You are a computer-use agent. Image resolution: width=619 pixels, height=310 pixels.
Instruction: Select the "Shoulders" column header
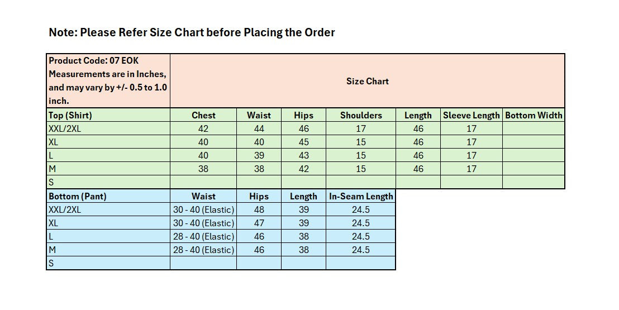[x=361, y=115]
